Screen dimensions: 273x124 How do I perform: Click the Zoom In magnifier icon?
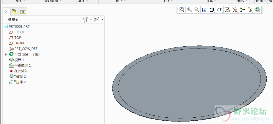[189, 10]
